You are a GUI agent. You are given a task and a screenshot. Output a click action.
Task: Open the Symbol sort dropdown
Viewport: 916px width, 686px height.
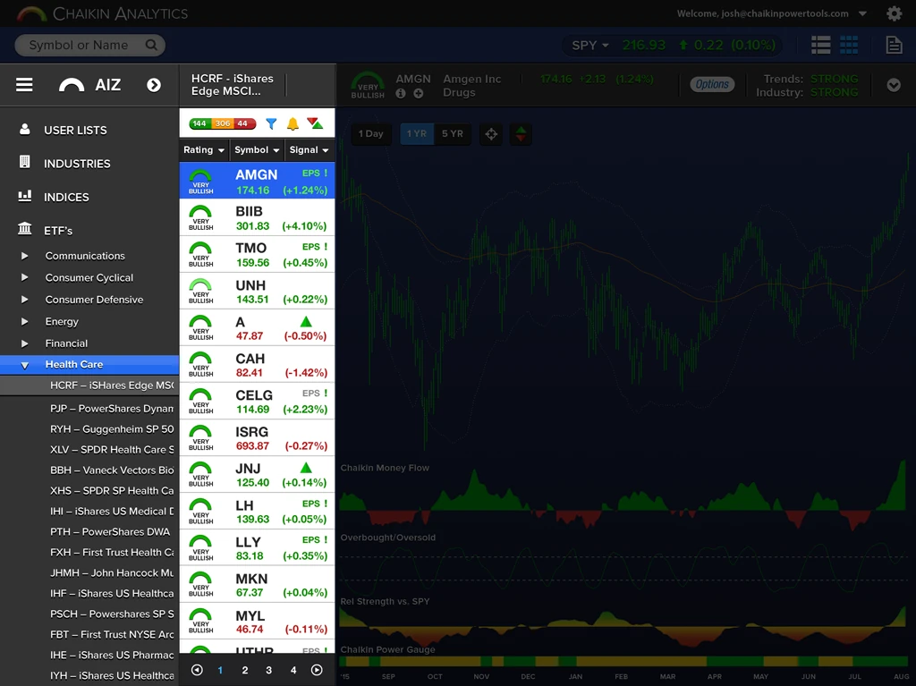pos(257,150)
